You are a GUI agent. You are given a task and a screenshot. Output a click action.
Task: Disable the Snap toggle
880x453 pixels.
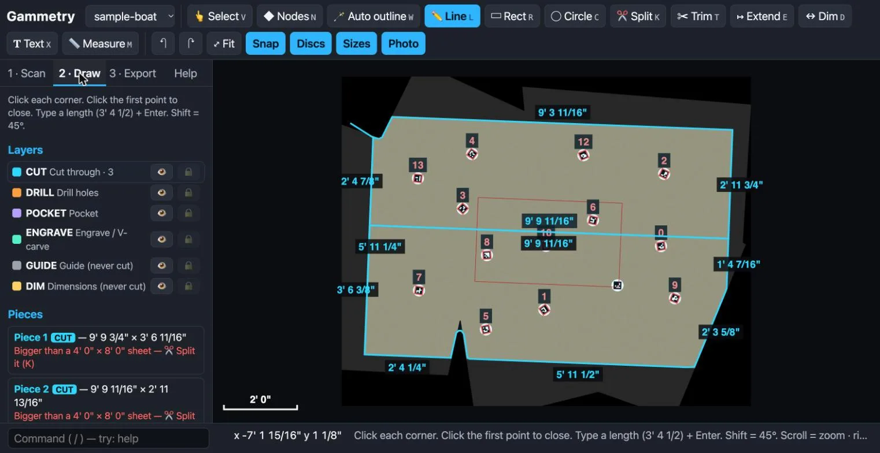(x=265, y=43)
